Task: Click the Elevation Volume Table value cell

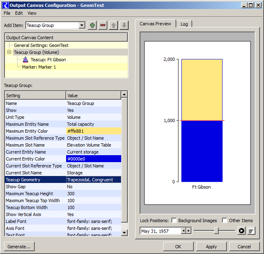Action: [93, 145]
